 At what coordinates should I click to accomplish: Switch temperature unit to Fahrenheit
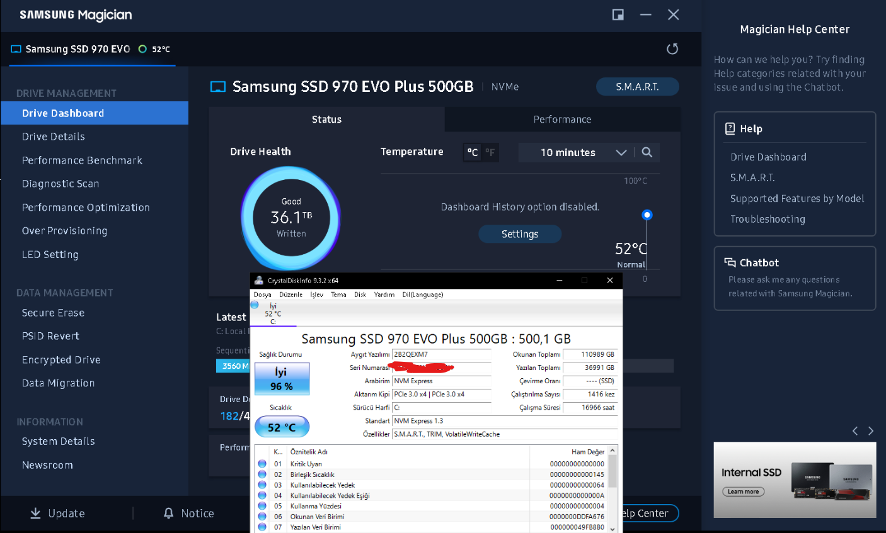coord(490,152)
